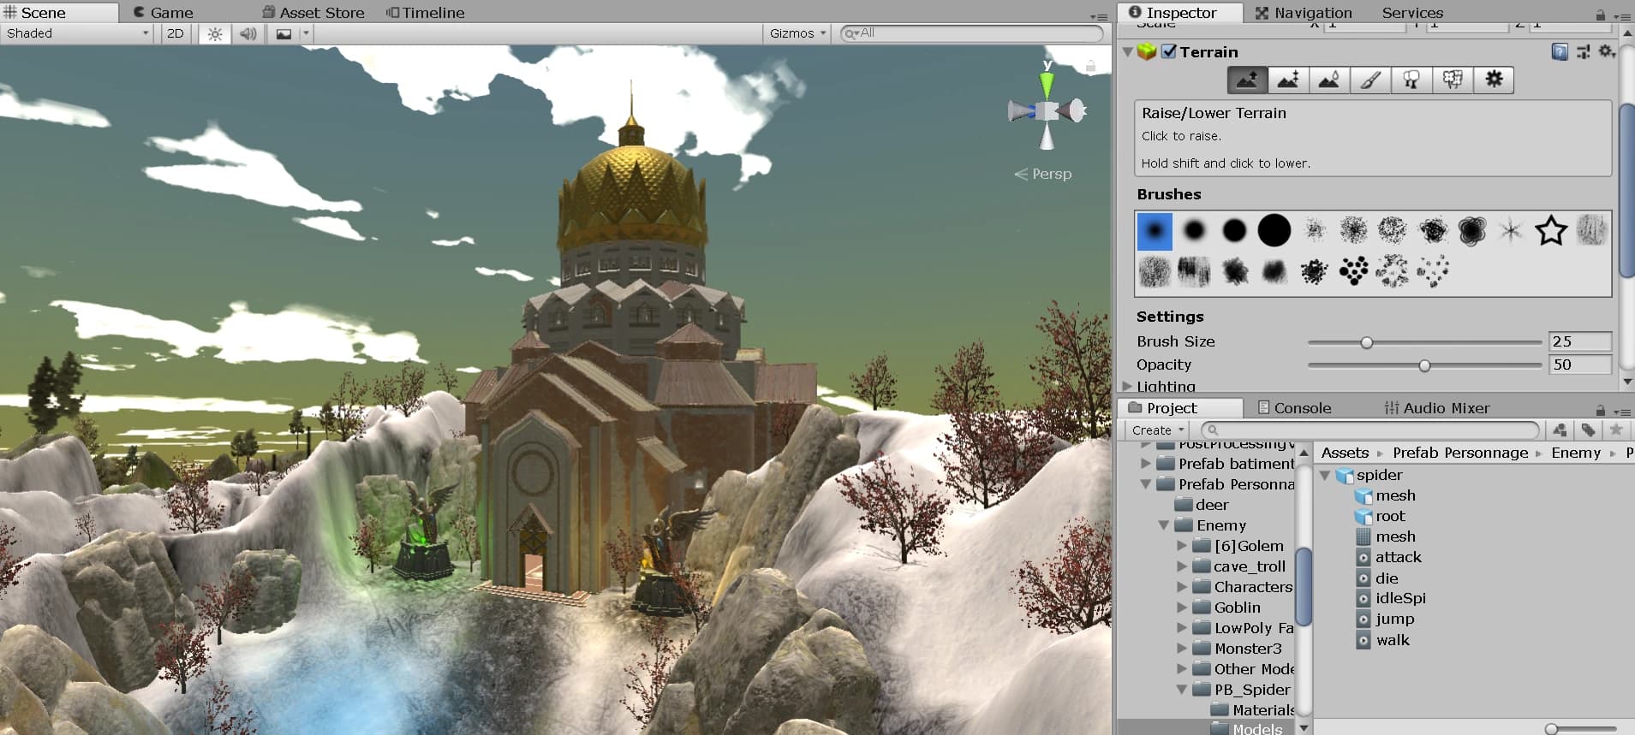Open the Terrain component presets icon
1635x735 pixels.
(x=1583, y=52)
